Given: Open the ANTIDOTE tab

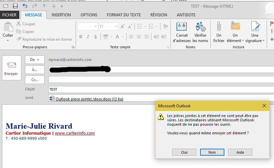Looking at the screenshot, I should [x=186, y=15].
